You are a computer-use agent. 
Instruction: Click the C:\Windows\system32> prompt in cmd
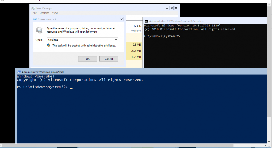pos(162,36)
